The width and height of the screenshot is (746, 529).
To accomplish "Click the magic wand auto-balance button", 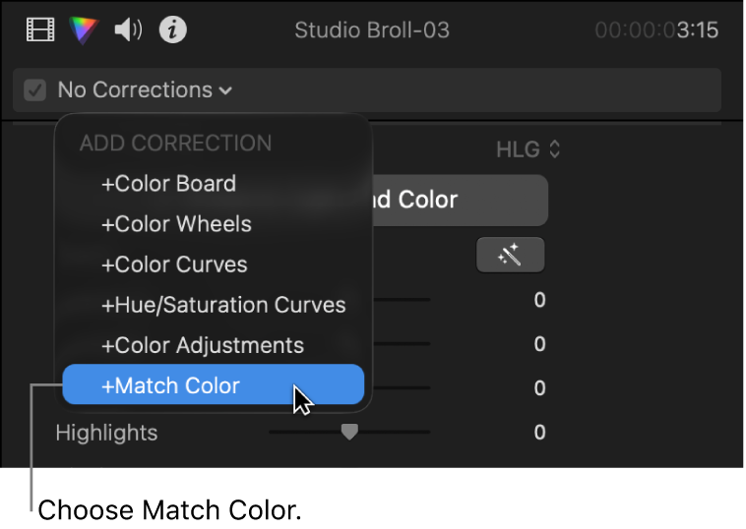I will pos(510,255).
